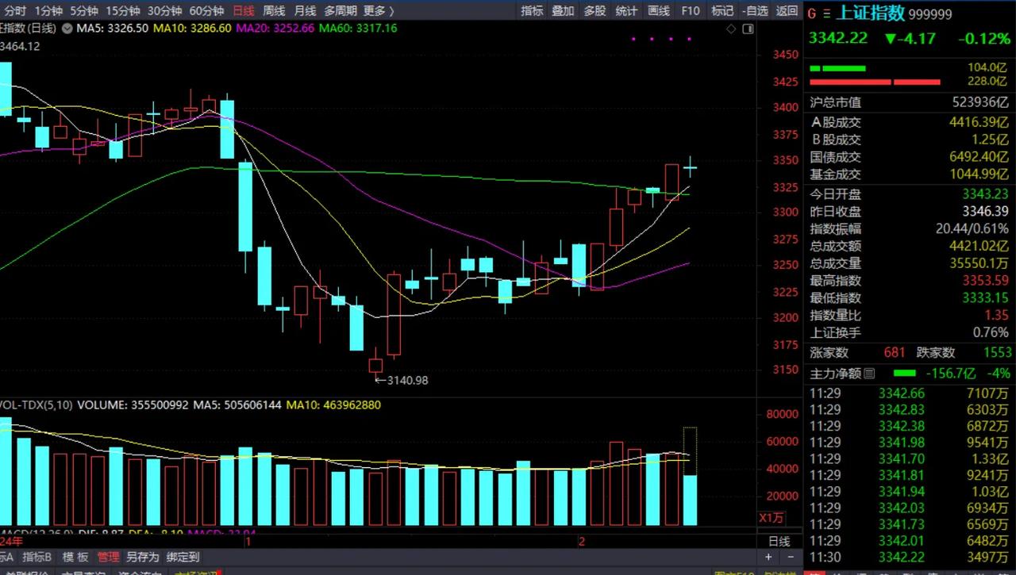Click the MA60: 3317.16 label

pyautogui.click(x=360, y=28)
